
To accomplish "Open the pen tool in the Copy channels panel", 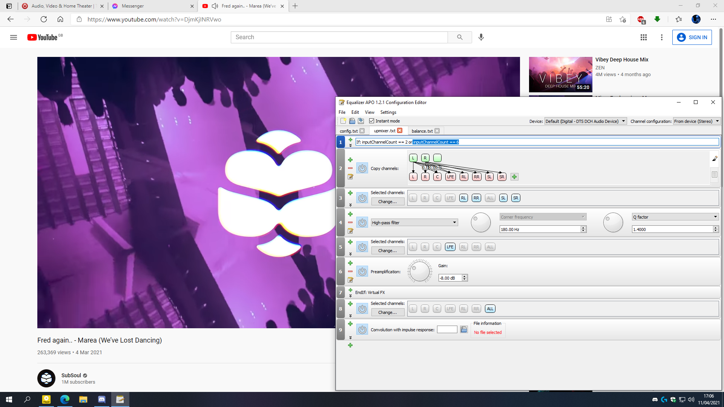I will click(715, 159).
